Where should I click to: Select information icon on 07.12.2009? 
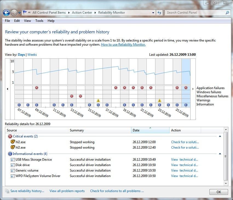click(x=19, y=105)
